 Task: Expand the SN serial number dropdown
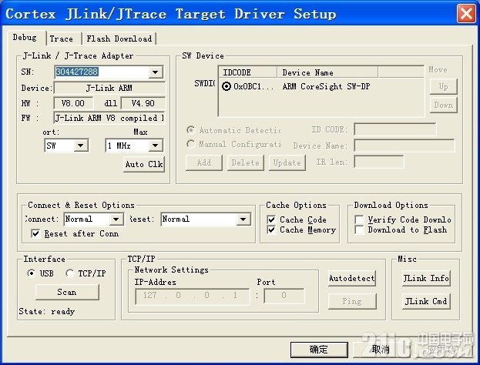click(x=156, y=72)
